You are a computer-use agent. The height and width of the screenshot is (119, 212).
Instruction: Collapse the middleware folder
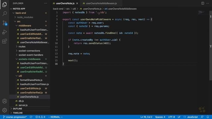pyautogui.click(x=17, y=25)
